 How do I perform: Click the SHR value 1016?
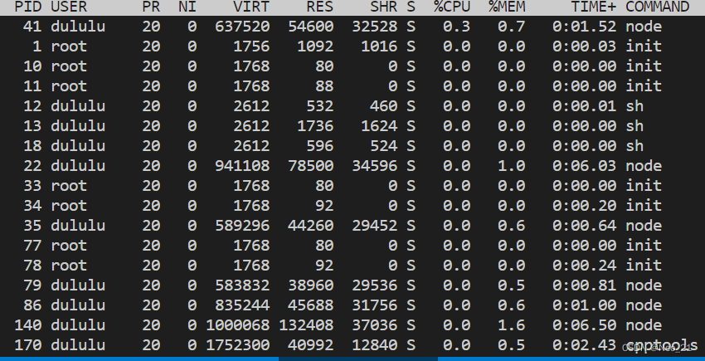click(x=379, y=46)
